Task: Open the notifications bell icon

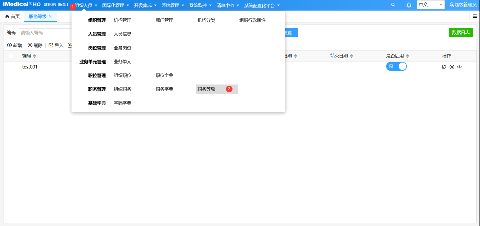Action: click(x=409, y=5)
